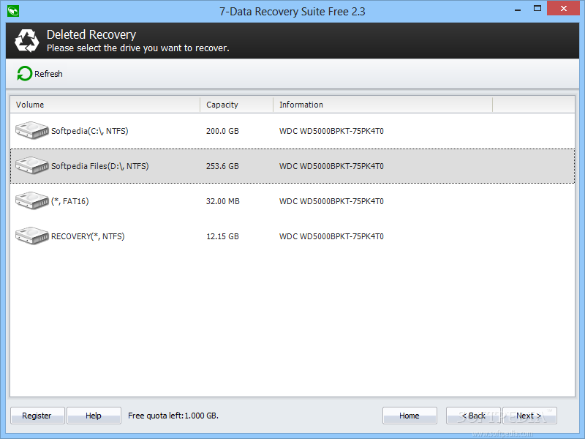Click the 253.6 GB capacity cell

[222, 166]
